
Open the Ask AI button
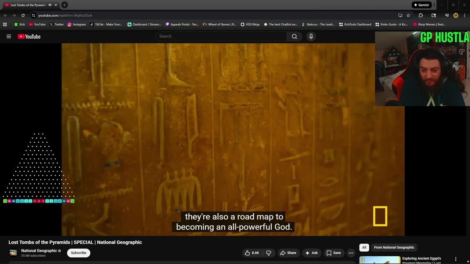tap(311, 253)
